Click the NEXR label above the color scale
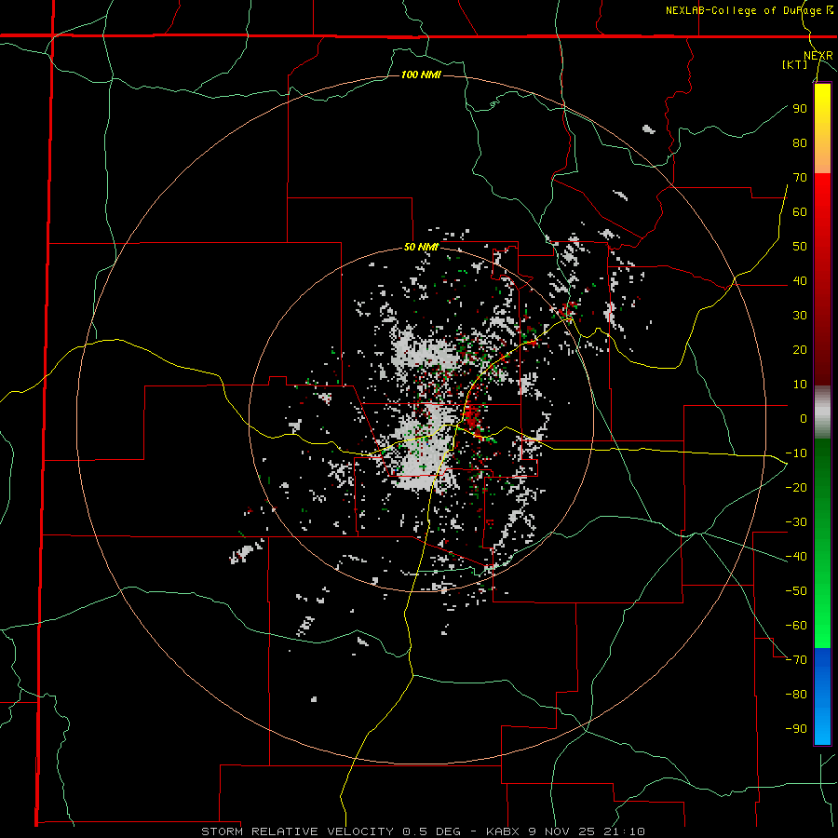 pyautogui.click(x=818, y=56)
